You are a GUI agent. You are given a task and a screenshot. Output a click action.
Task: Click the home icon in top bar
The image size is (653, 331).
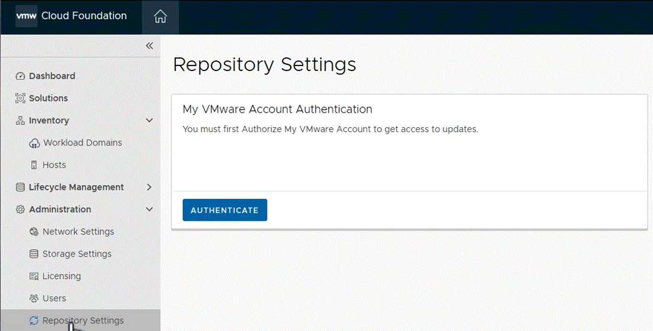point(160,17)
